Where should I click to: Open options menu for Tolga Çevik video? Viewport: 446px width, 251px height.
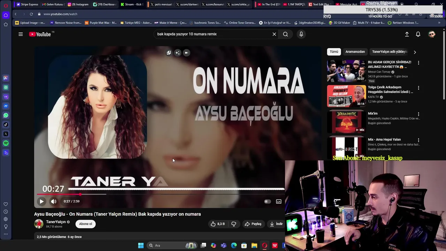(x=418, y=88)
